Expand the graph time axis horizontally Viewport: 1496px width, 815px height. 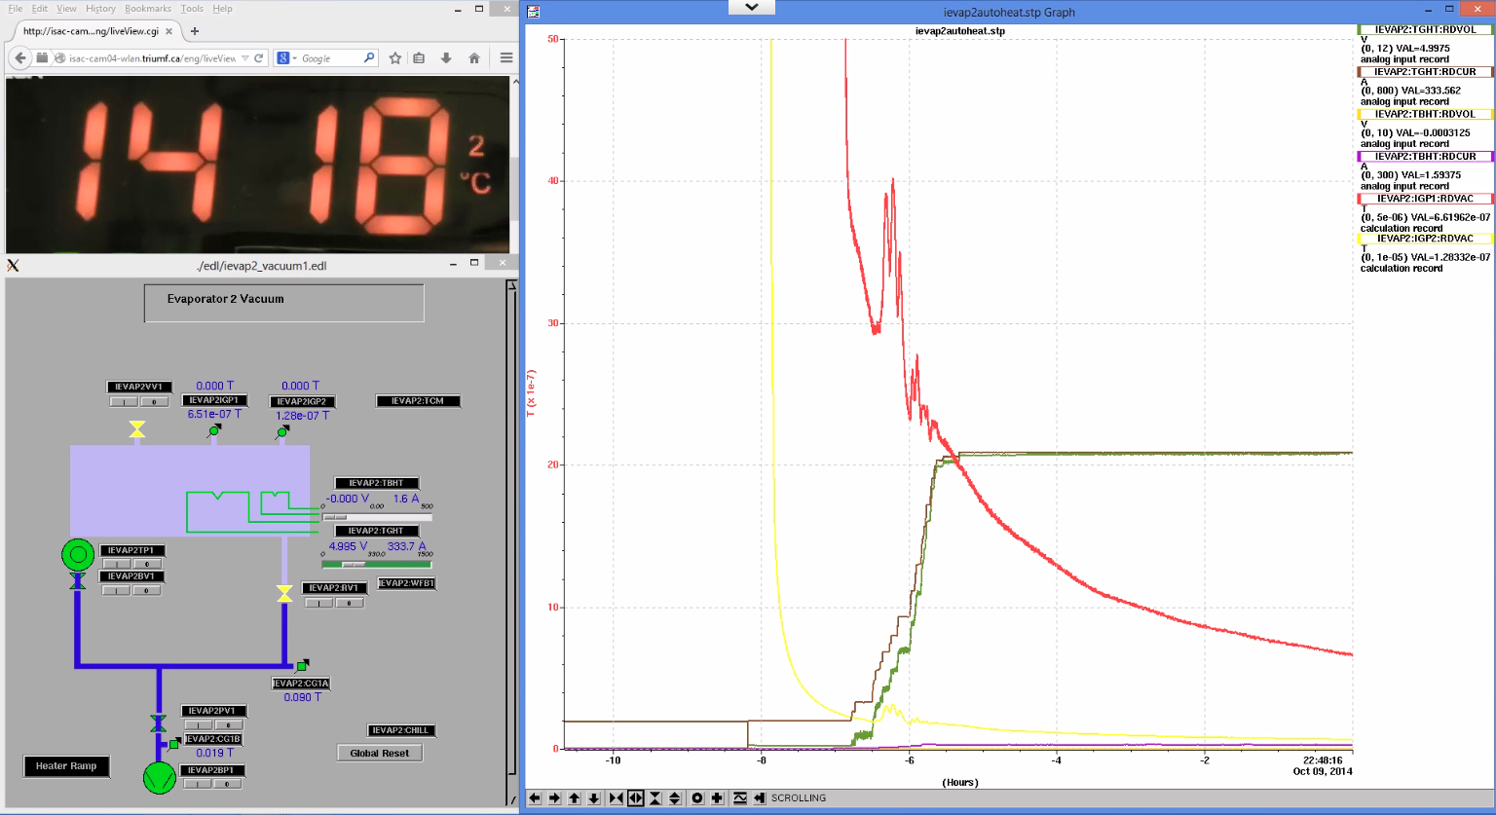tap(636, 797)
